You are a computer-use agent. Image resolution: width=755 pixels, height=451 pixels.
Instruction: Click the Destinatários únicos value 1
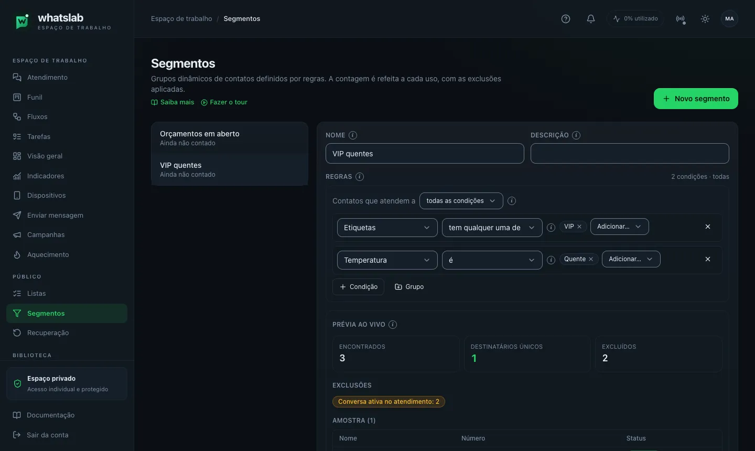(x=474, y=358)
